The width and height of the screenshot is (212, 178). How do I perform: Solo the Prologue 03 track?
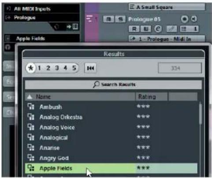(x=120, y=19)
